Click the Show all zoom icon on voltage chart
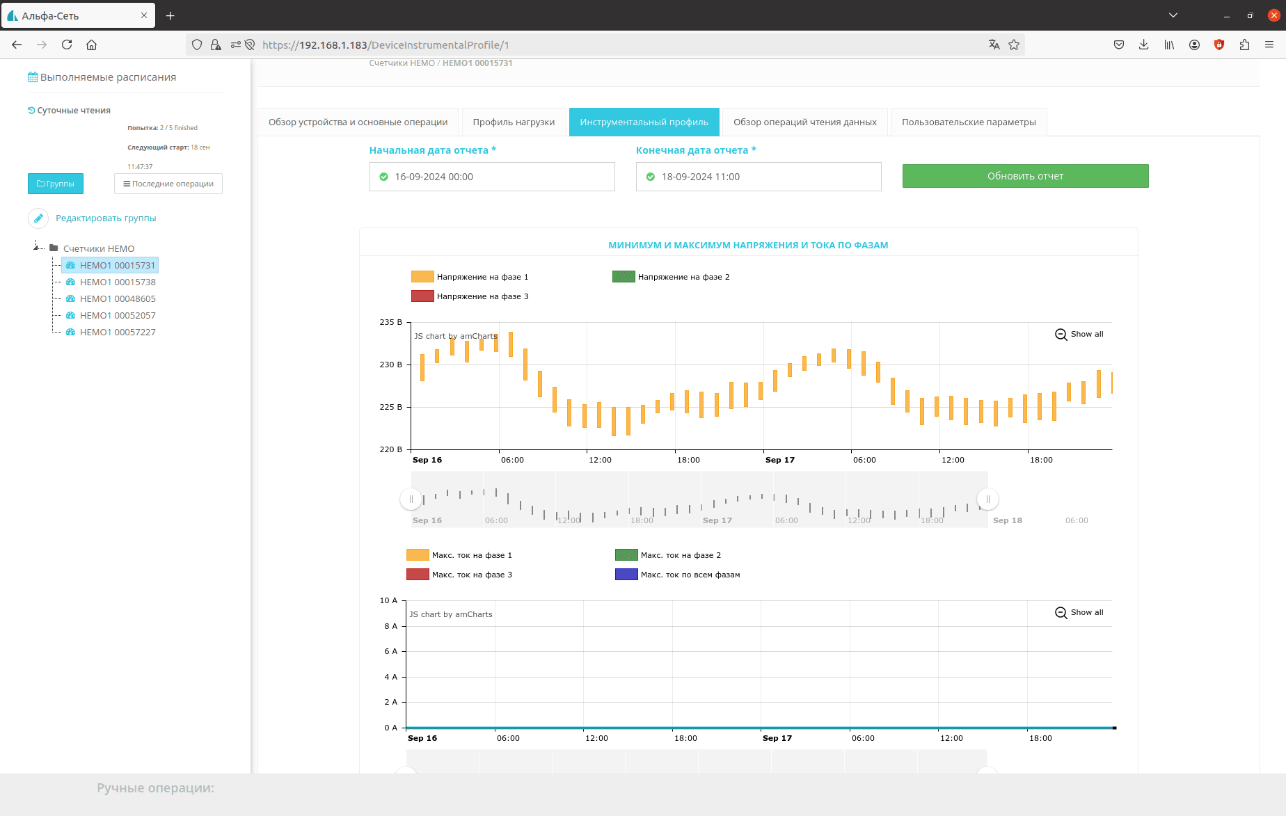 (1061, 335)
